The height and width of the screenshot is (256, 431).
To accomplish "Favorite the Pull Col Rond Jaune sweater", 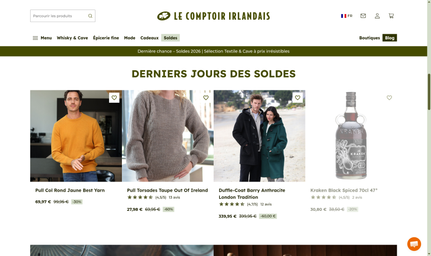I will pyautogui.click(x=114, y=98).
